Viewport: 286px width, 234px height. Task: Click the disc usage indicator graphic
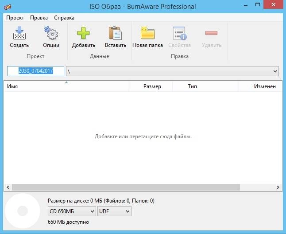(23, 211)
